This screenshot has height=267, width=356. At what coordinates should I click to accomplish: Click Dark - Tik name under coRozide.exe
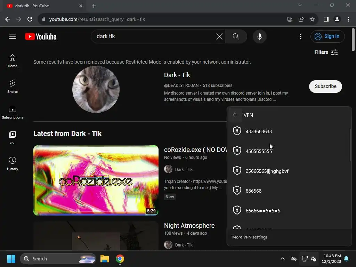[x=184, y=169]
